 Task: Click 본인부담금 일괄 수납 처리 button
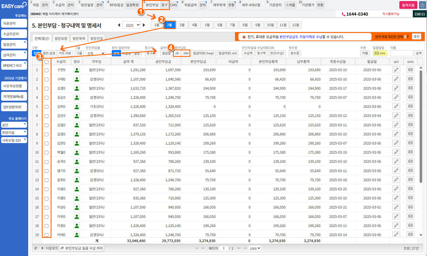point(82,248)
